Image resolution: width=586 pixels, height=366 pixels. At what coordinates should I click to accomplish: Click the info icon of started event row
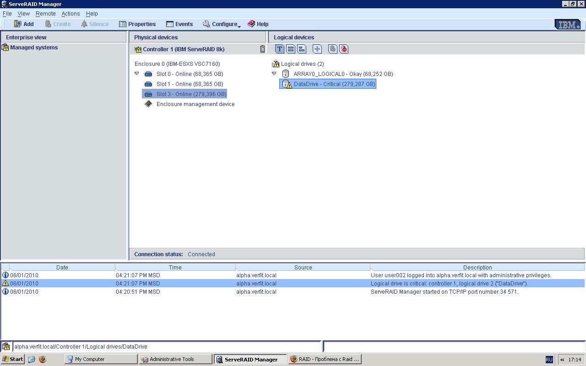[x=5, y=292]
